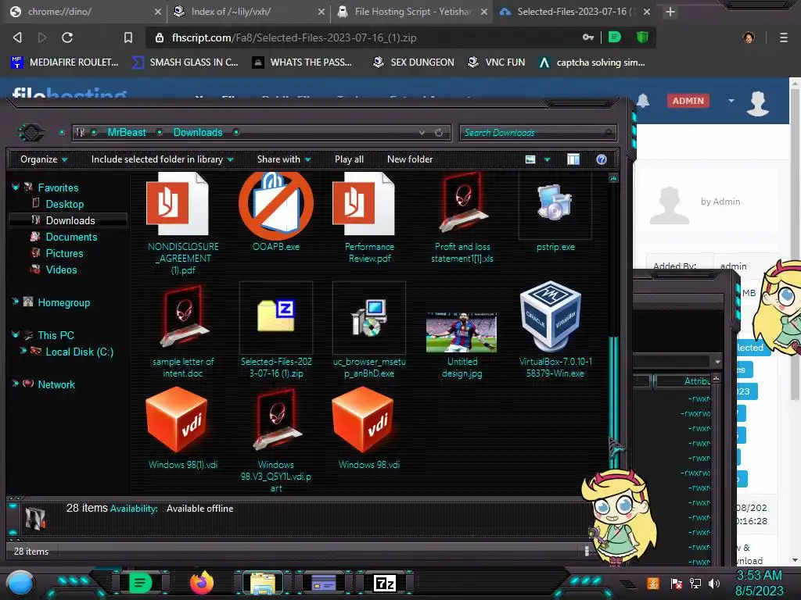Toggle the Explorer preview pane icon

pos(573,159)
